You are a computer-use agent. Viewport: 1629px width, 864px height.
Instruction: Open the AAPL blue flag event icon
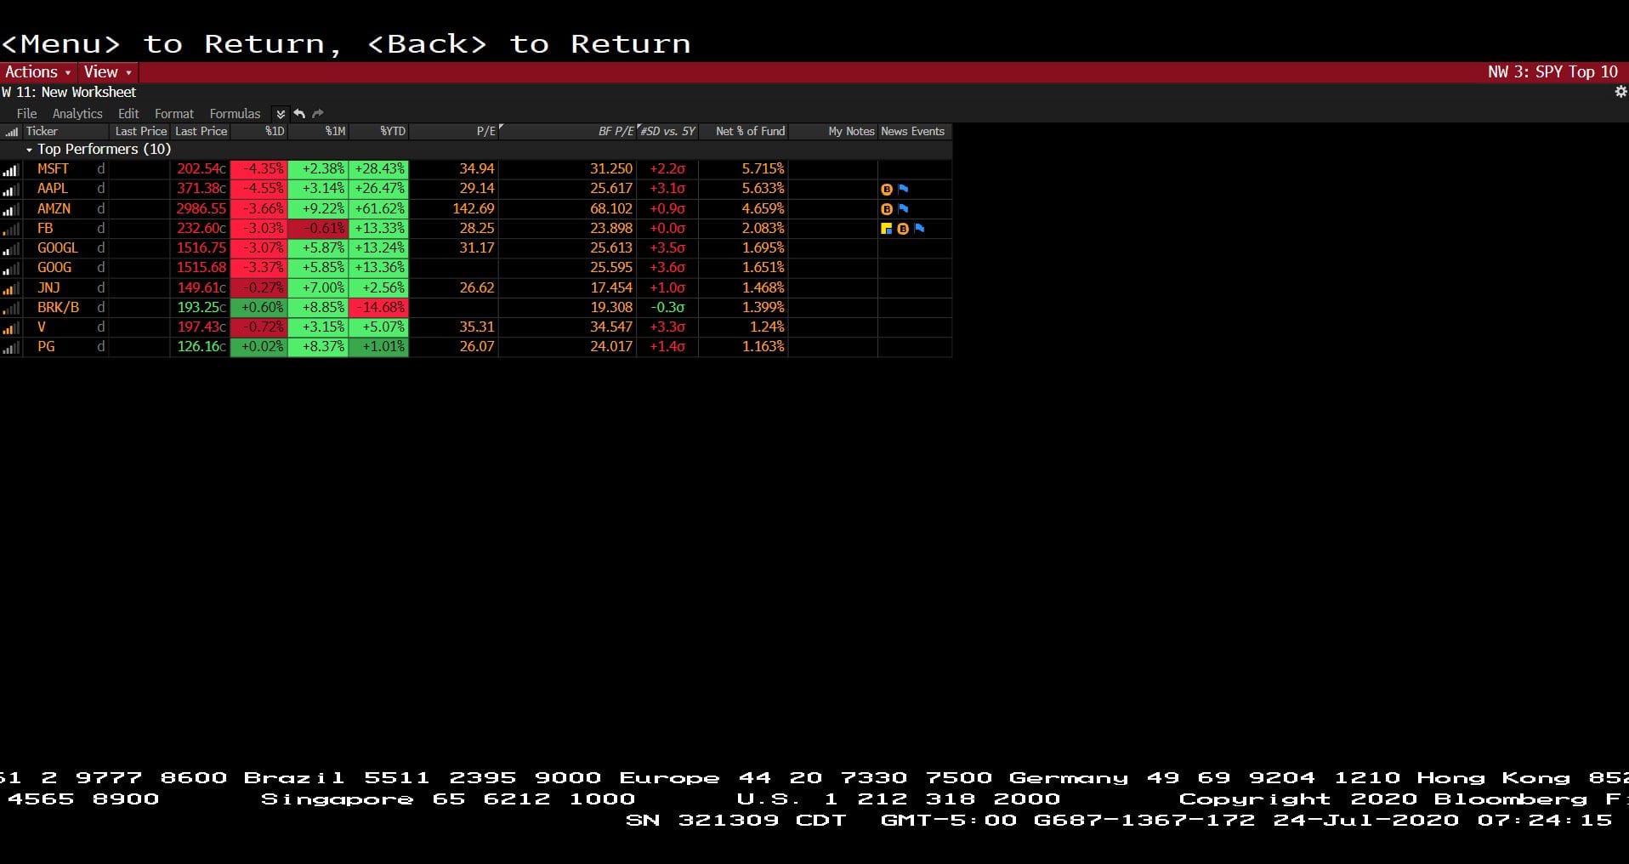[x=903, y=189]
